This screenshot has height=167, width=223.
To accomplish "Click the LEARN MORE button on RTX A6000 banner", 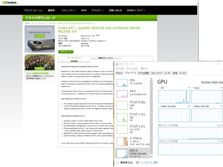I will 39,36.
